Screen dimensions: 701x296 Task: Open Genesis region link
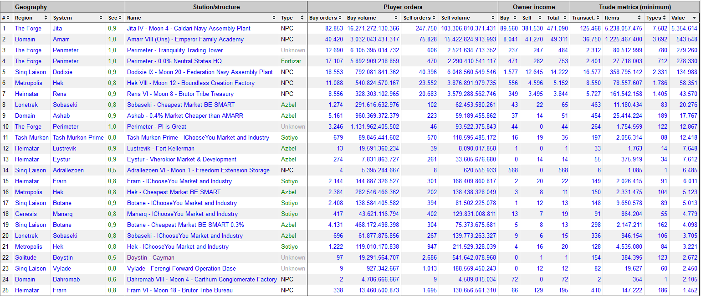pyautogui.click(x=26, y=214)
